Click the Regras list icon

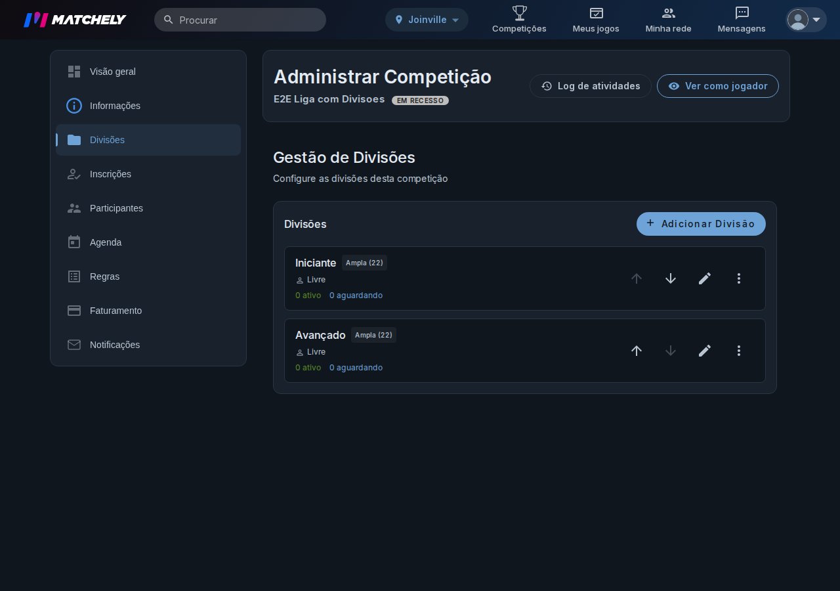point(74,276)
